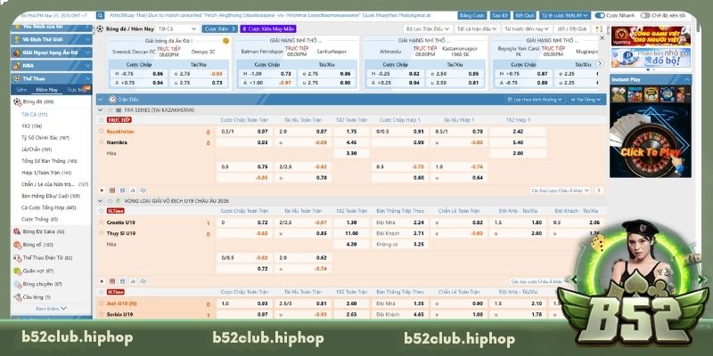Open the Bóng chuyền volleyball icon

(17, 283)
